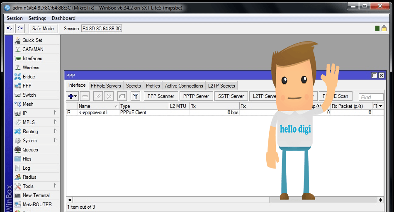394x212 pixels.
Task: Switch to the L2TP Secrets tab
Action: click(221, 86)
